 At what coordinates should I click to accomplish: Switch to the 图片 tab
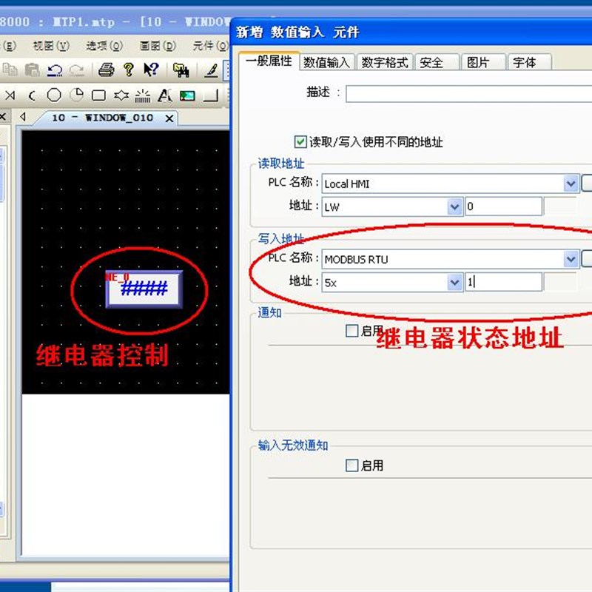click(x=484, y=62)
